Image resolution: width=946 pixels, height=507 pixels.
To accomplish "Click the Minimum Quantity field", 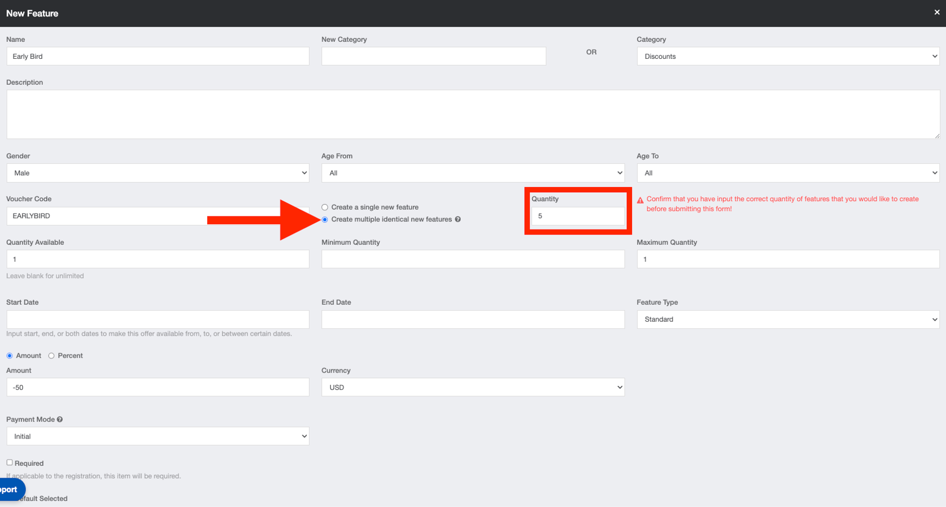I will (x=473, y=259).
